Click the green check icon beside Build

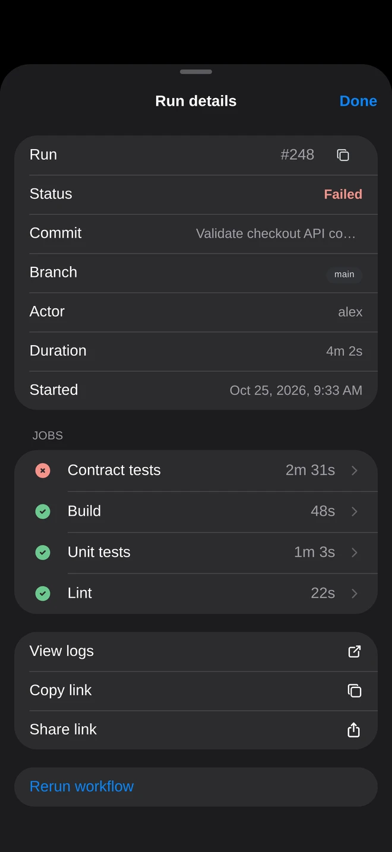43,512
